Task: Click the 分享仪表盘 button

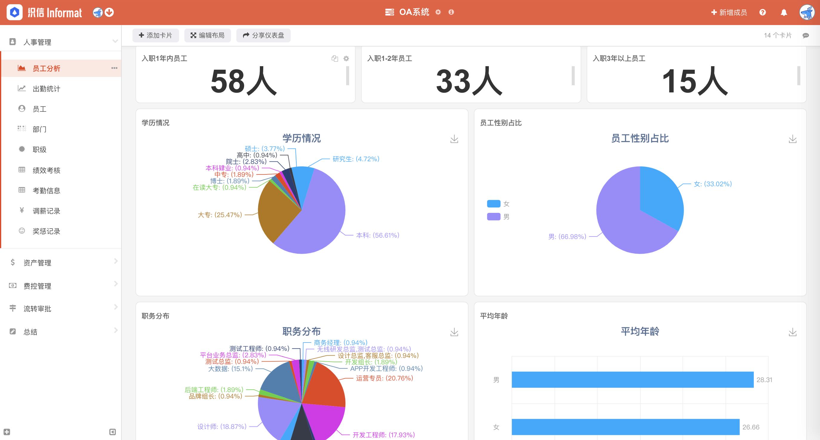Action: tap(263, 35)
